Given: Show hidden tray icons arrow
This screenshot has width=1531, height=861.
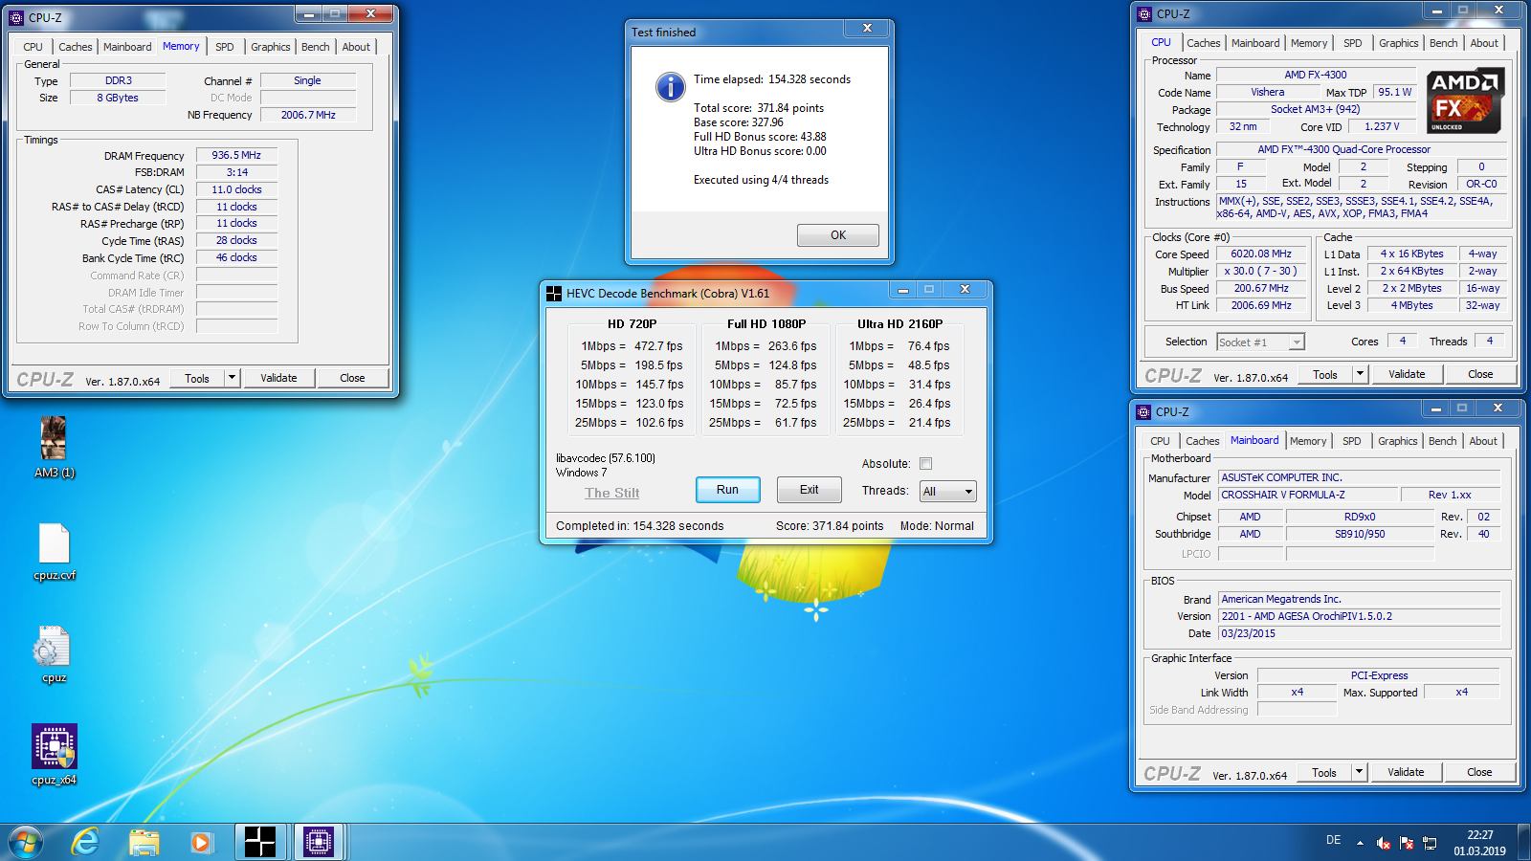Looking at the screenshot, I should [1360, 843].
